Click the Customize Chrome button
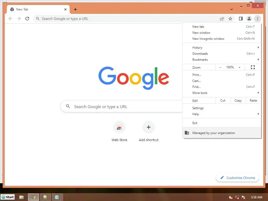The width and height of the screenshot is (268, 201). tap(237, 178)
